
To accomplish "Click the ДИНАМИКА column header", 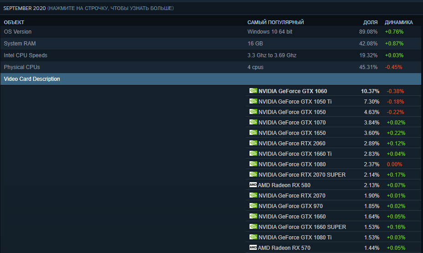I will 399,22.
